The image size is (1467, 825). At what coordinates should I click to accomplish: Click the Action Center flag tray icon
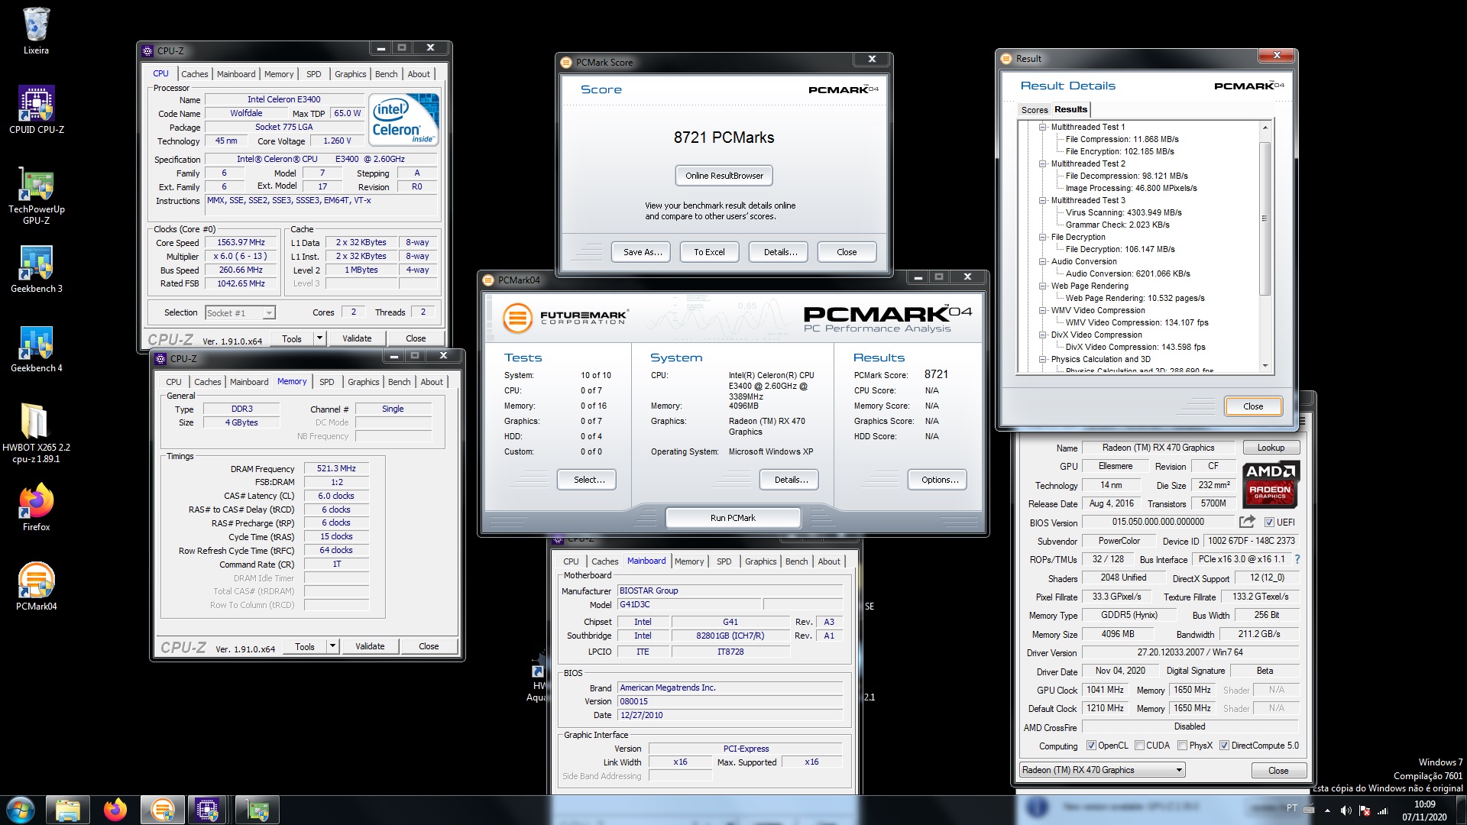[x=1364, y=810]
